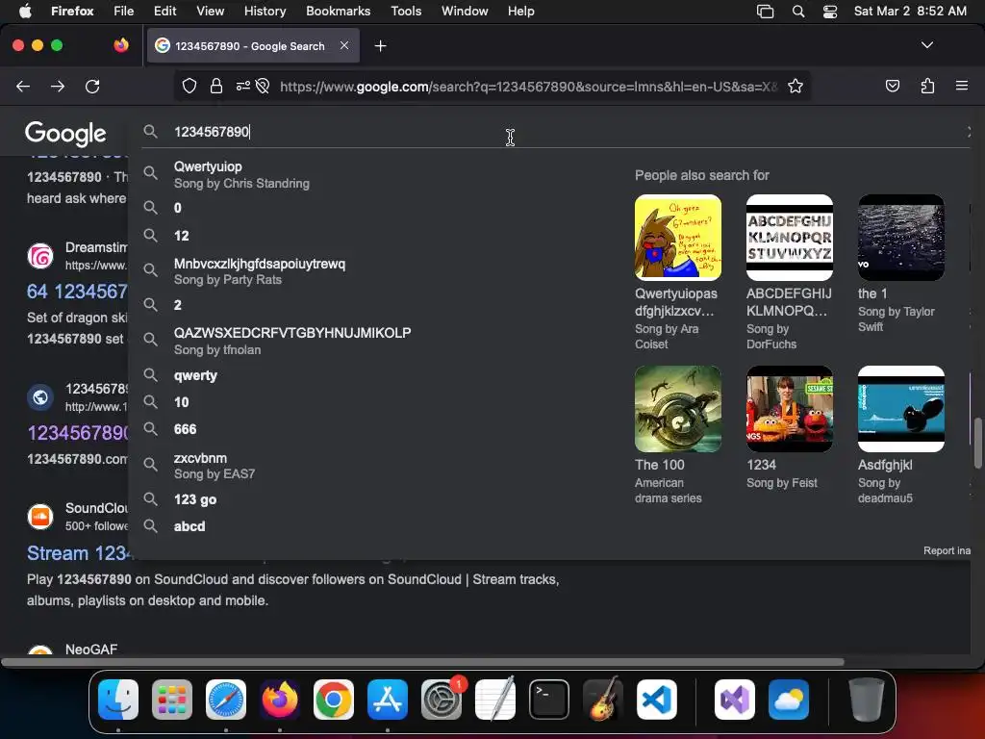The height and width of the screenshot is (739, 985).
Task: Click the Stage Manager menu bar icon
Action: tap(765, 12)
